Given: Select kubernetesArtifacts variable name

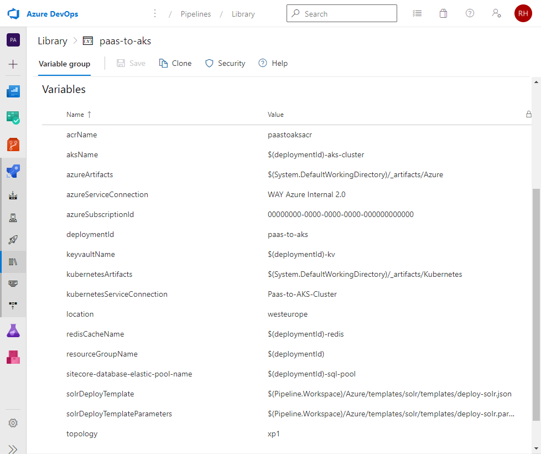Looking at the screenshot, I should [x=100, y=275].
